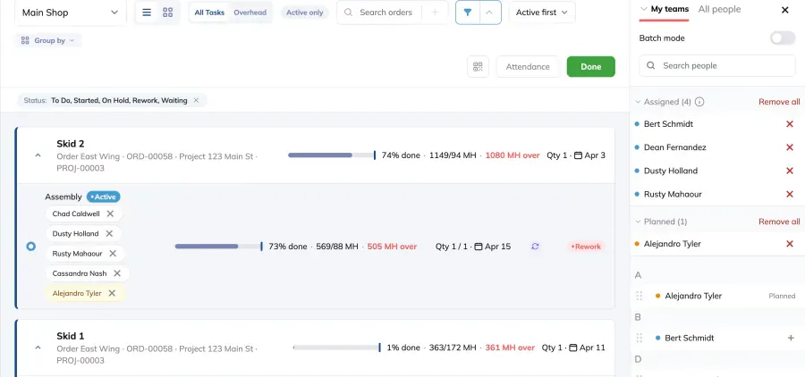Collapse My teams chevron
The width and height of the screenshot is (805, 377).
(644, 9)
